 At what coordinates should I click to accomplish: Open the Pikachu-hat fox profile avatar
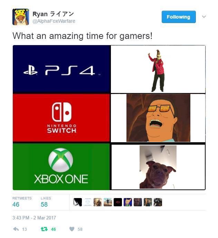(x=21, y=17)
